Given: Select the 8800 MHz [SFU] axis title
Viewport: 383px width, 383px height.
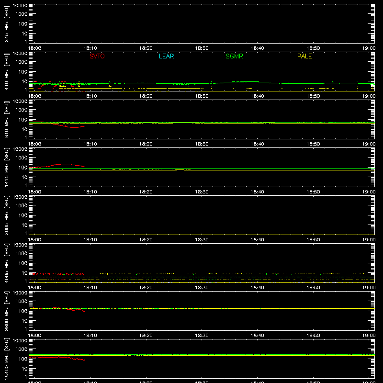Looking at the screenshot, I should (x=7, y=311).
